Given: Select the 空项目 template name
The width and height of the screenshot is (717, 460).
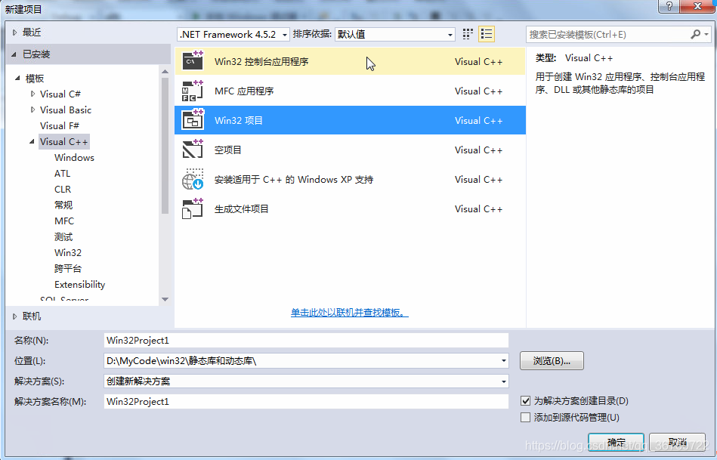Looking at the screenshot, I should [x=227, y=150].
